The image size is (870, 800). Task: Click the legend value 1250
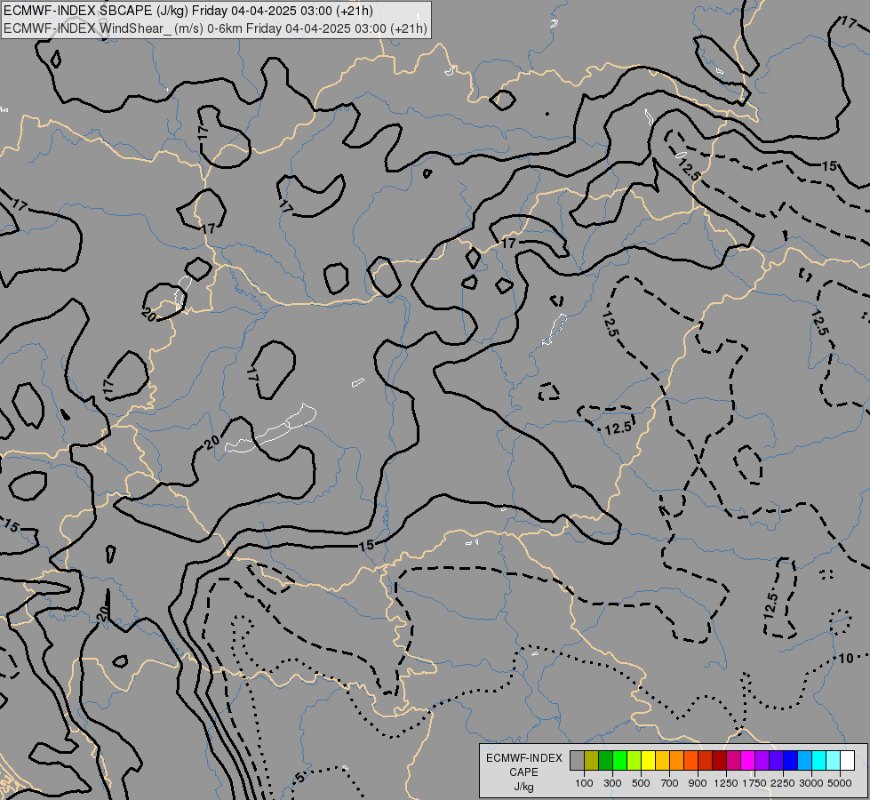726,783
